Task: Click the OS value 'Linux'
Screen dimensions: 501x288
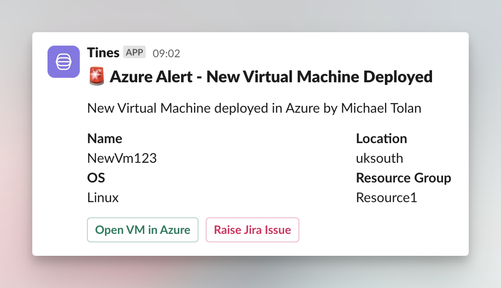Action: tap(103, 197)
